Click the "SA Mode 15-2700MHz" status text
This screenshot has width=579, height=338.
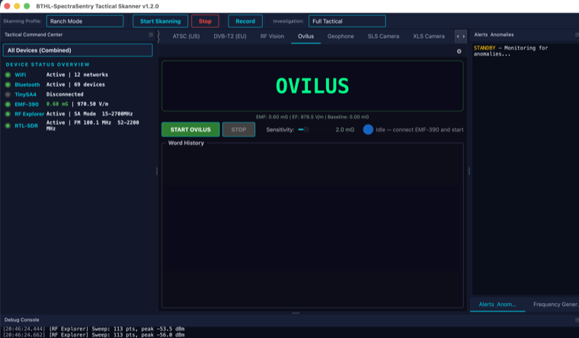pyautogui.click(x=104, y=113)
